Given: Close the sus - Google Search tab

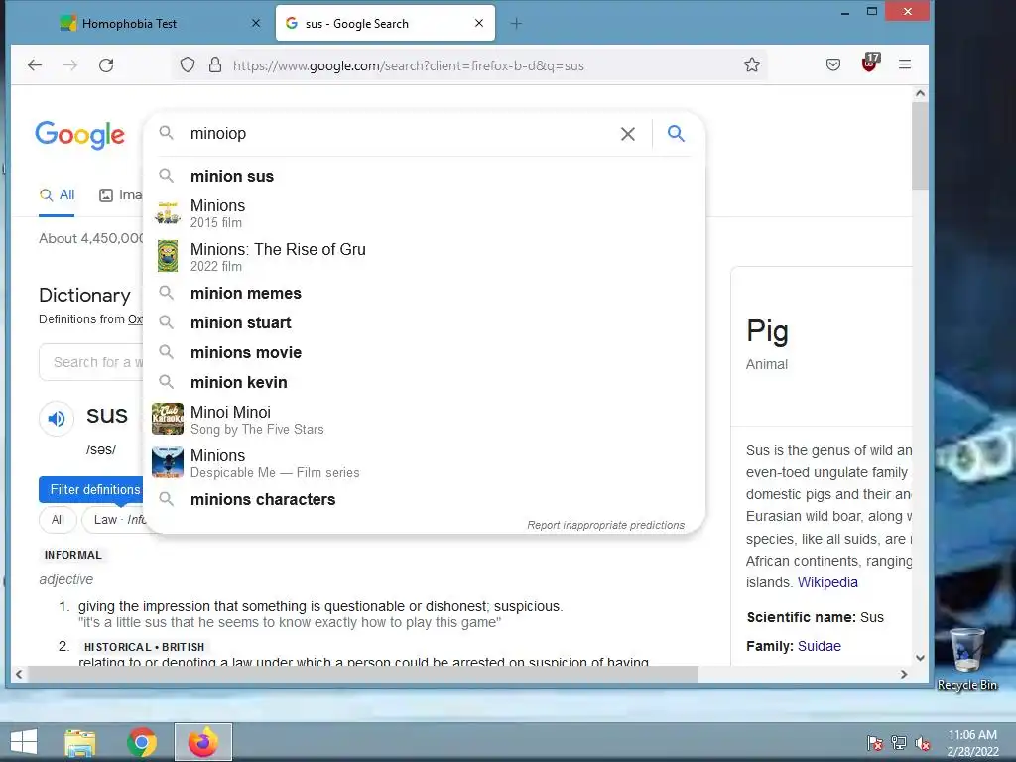Looking at the screenshot, I should (x=479, y=23).
